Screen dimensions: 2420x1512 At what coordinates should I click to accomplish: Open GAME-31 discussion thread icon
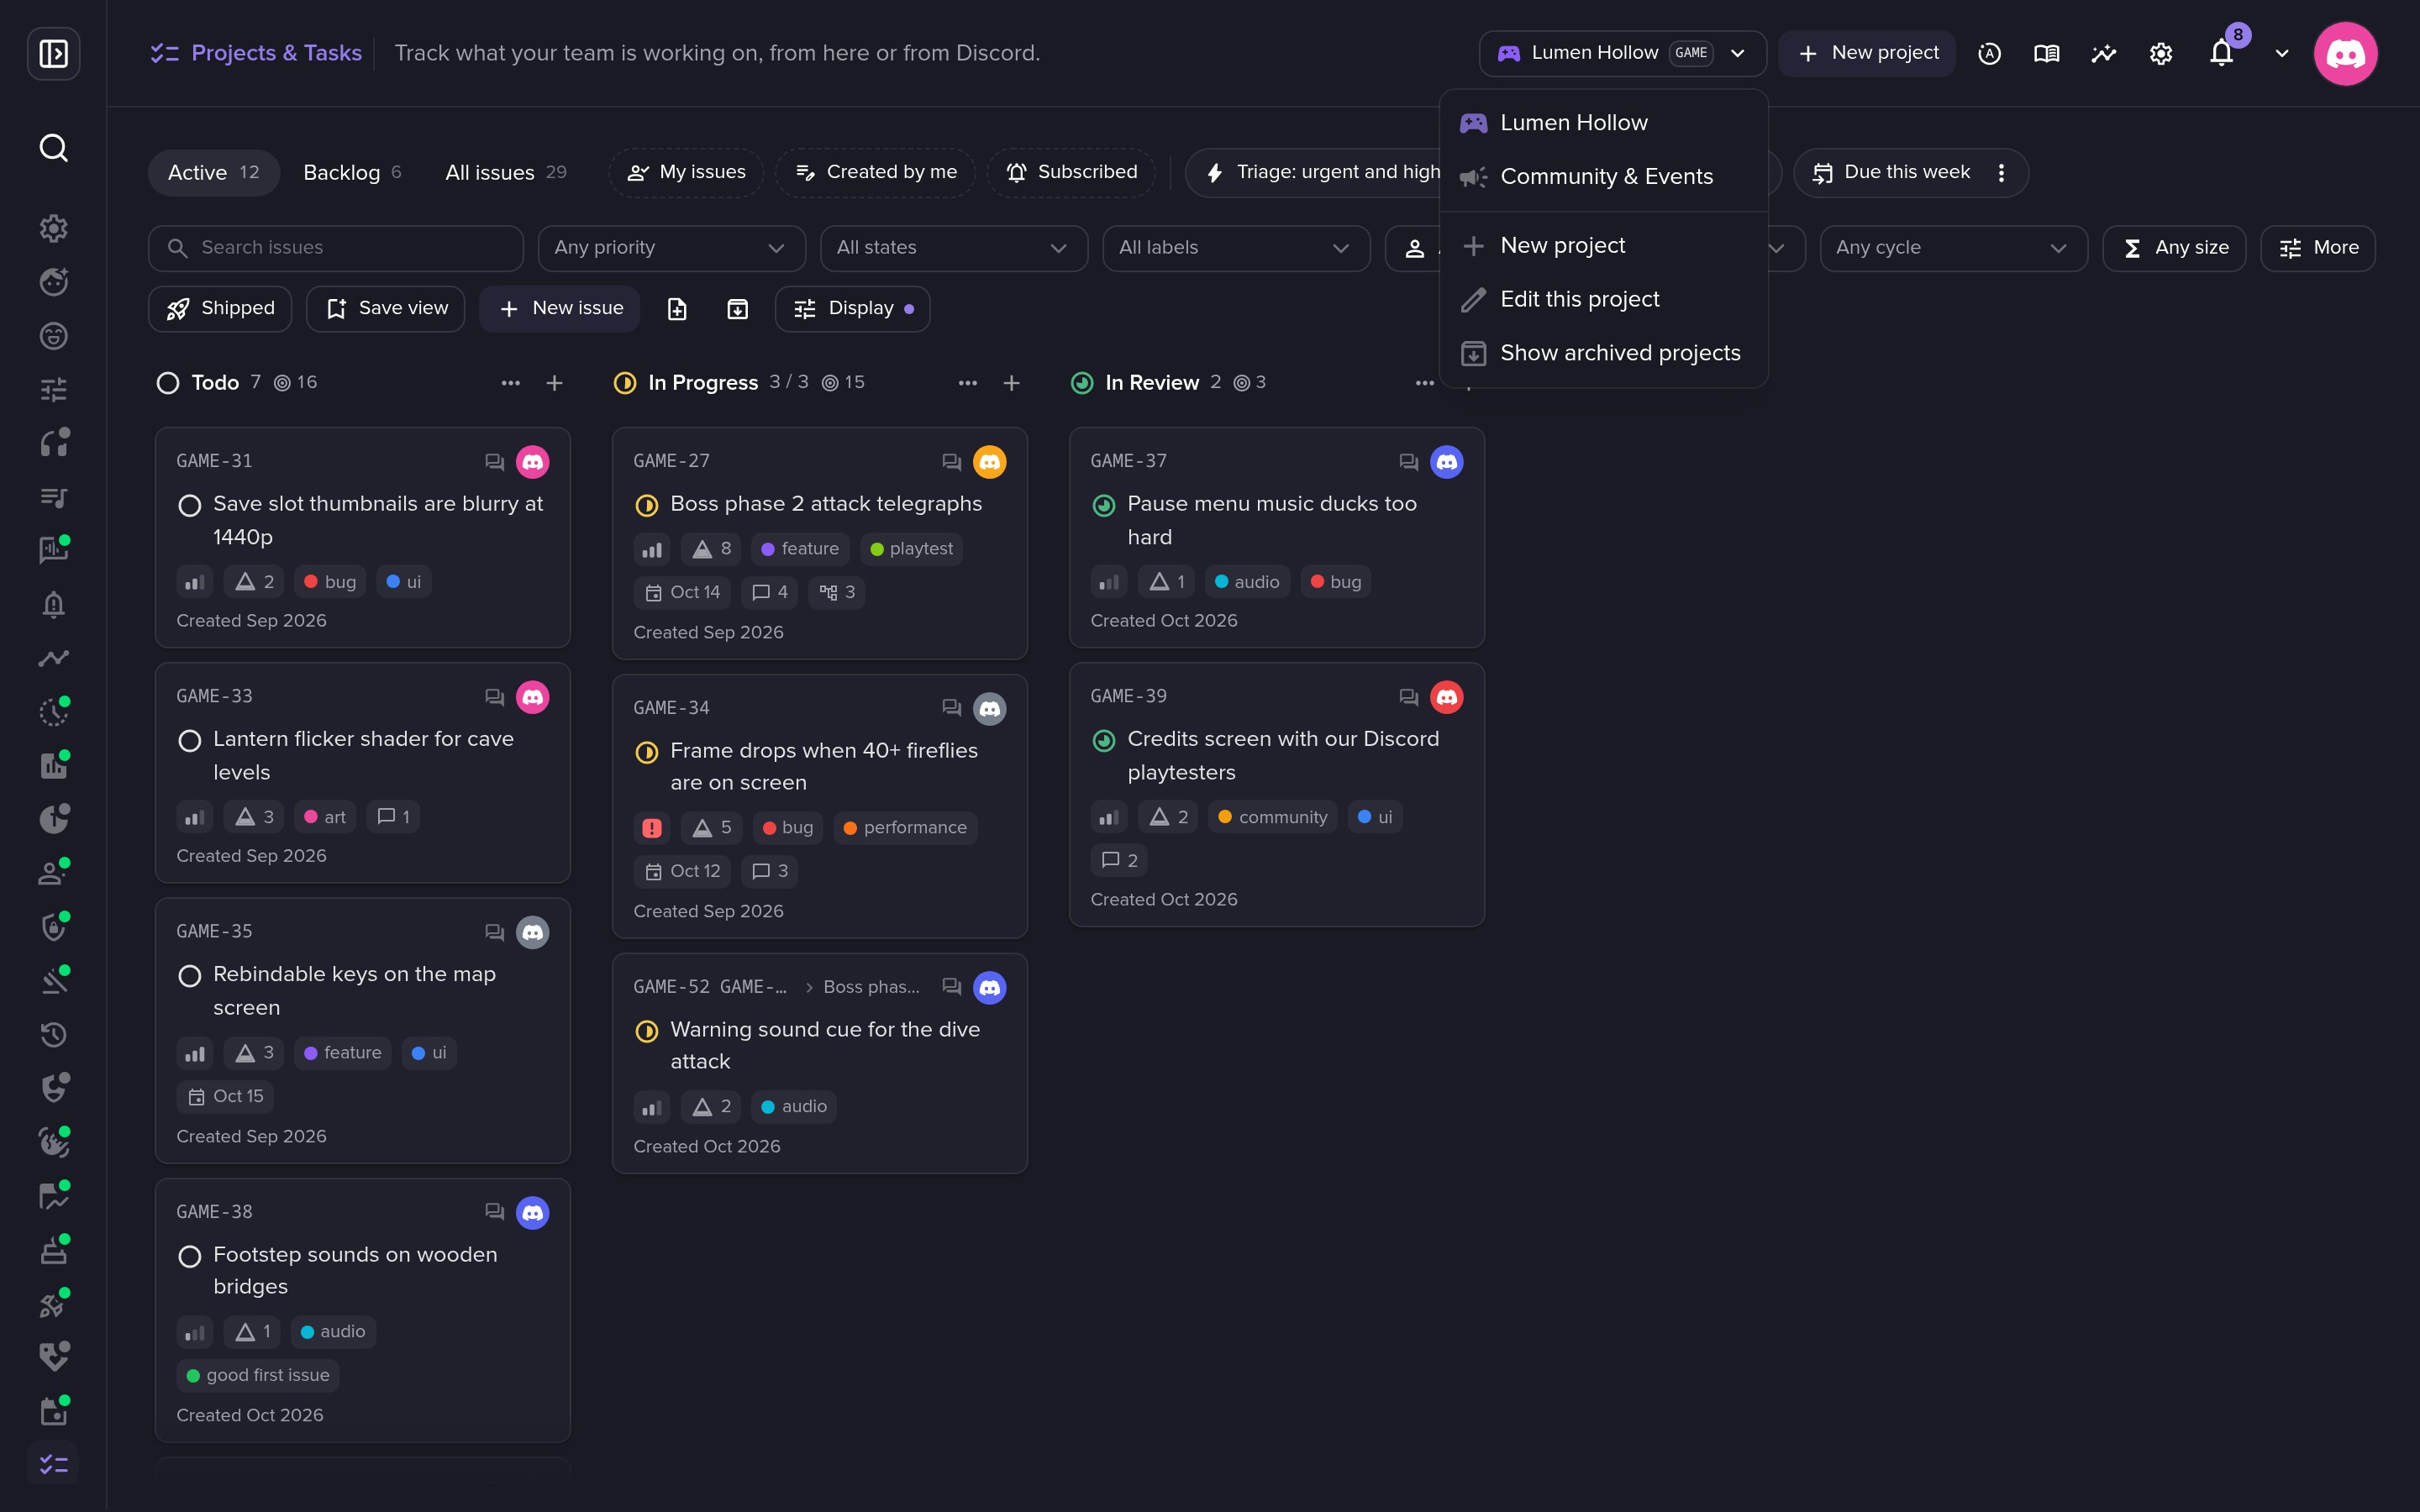click(494, 462)
